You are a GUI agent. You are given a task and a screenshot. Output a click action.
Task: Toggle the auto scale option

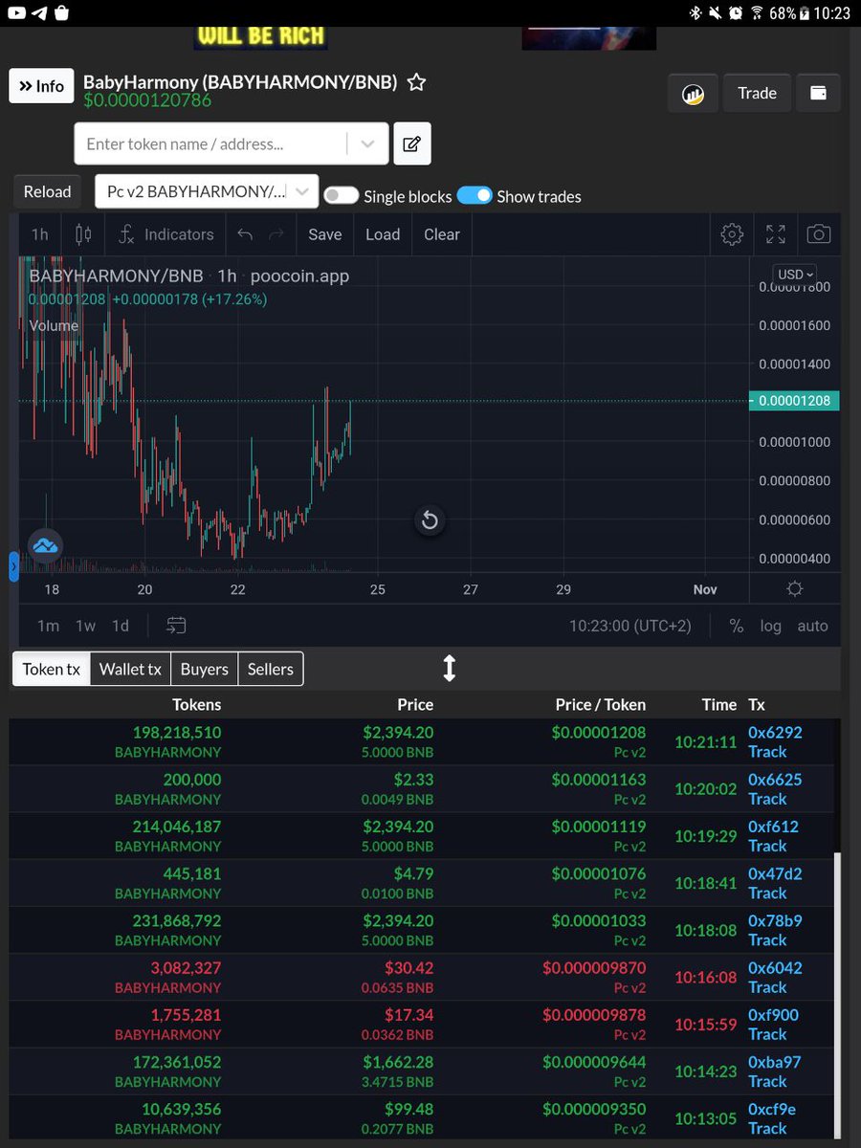point(812,626)
